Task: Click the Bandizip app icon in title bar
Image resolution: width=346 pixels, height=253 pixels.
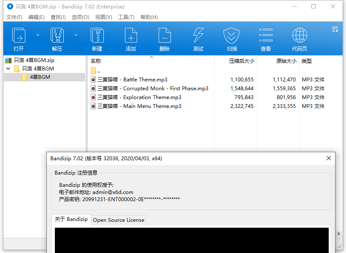Action: point(10,6)
